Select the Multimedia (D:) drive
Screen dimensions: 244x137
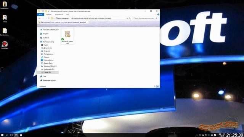pyautogui.click(x=48, y=69)
